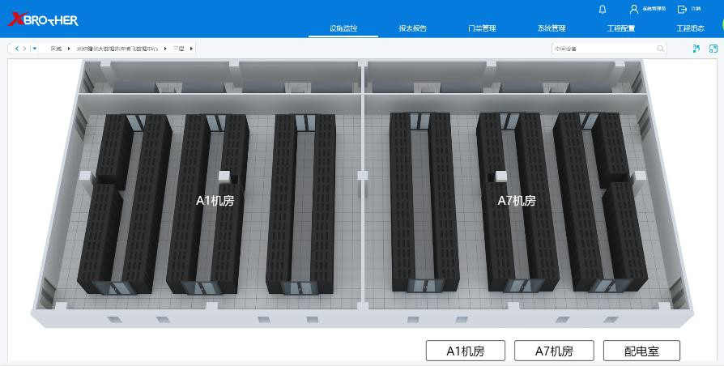Go back using breadcrumb left arrow
This screenshot has width=724, height=366.
(x=16, y=49)
